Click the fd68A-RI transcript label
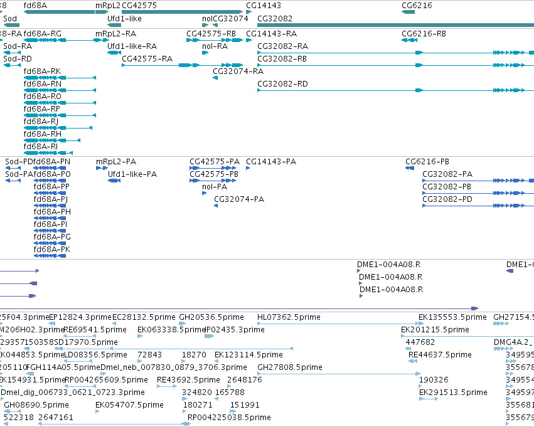 point(41,147)
